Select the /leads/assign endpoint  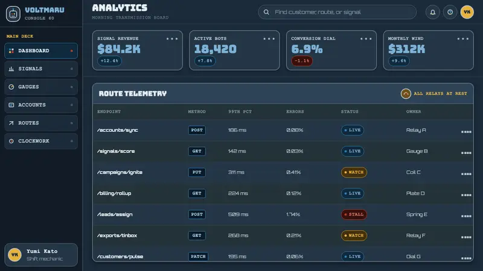tap(115, 214)
